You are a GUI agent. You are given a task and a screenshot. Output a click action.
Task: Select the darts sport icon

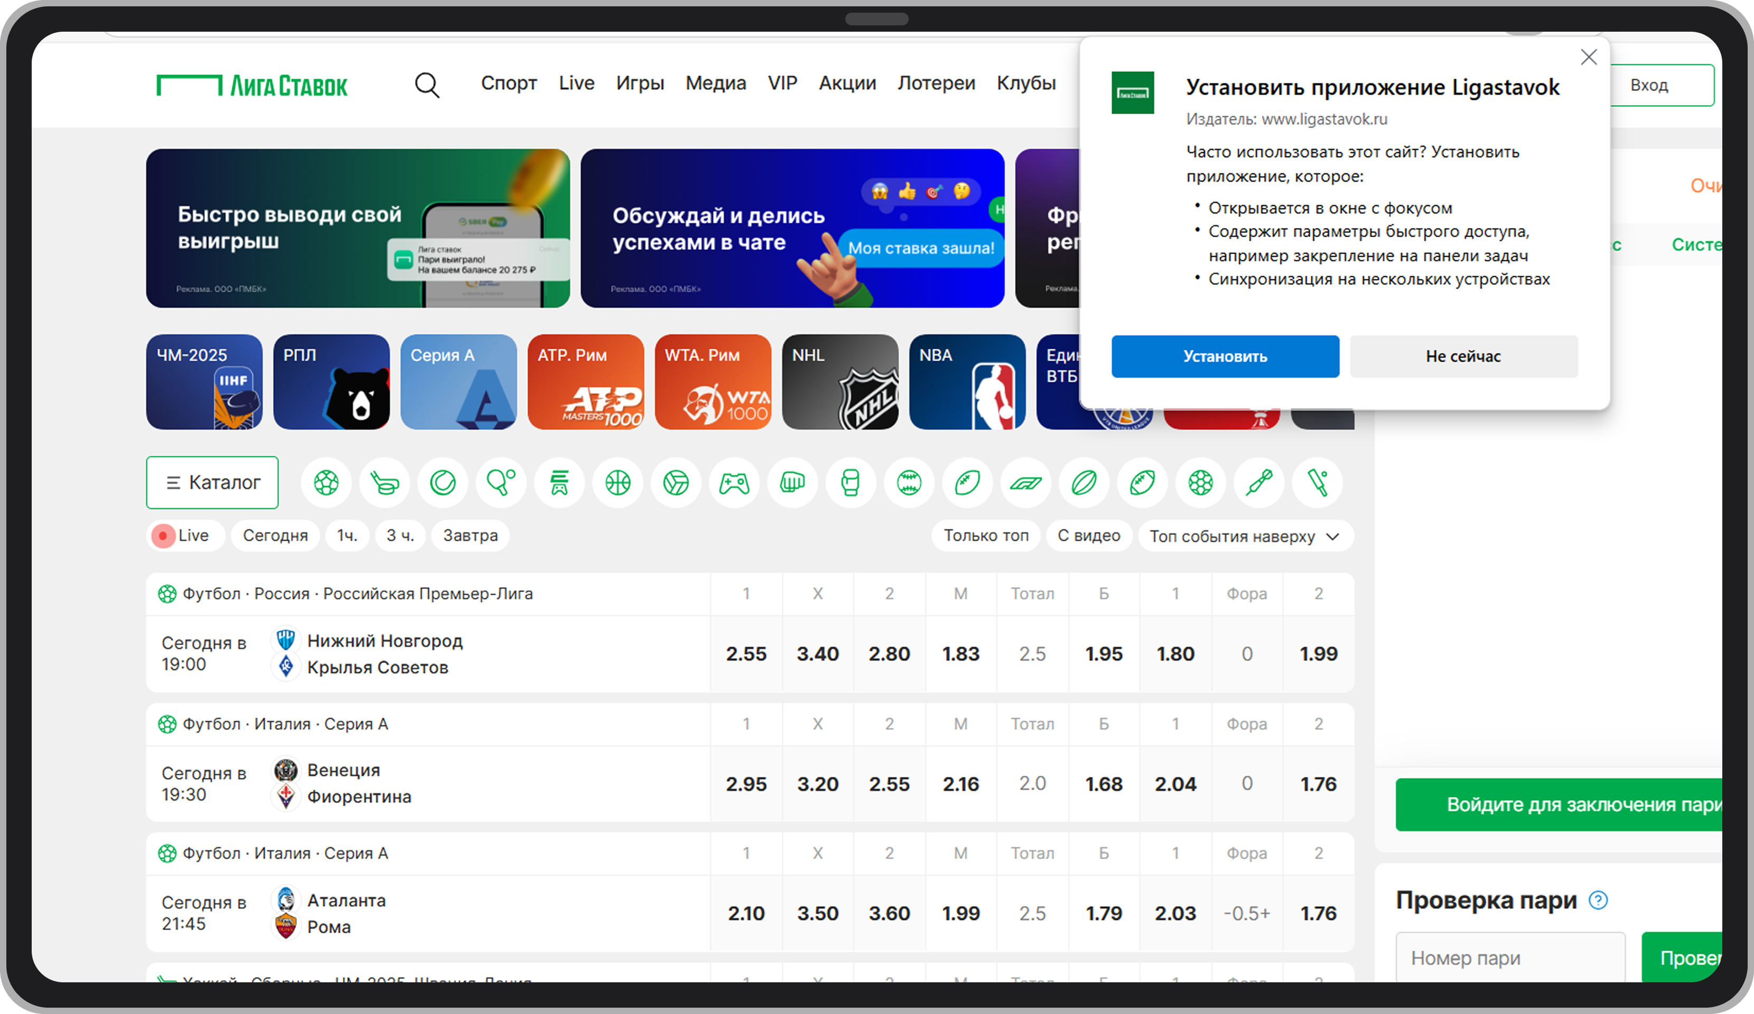tap(1258, 482)
